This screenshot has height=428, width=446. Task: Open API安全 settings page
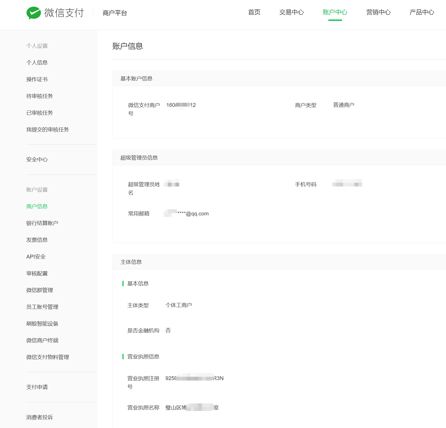(36, 257)
